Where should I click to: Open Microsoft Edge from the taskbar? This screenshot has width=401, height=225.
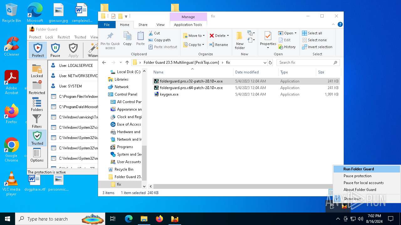(x=129, y=219)
